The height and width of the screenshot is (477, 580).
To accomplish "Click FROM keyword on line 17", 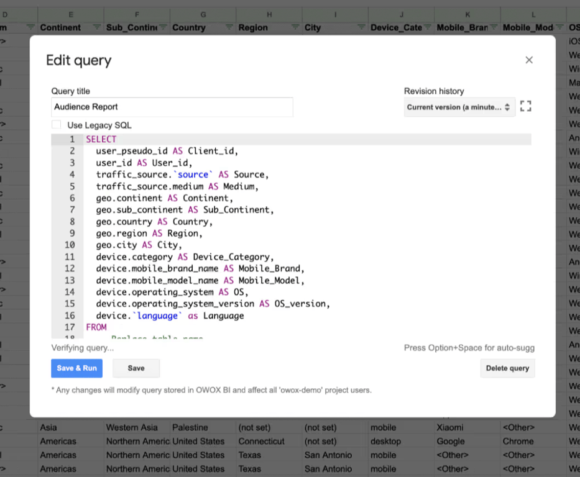I will pyautogui.click(x=96, y=327).
